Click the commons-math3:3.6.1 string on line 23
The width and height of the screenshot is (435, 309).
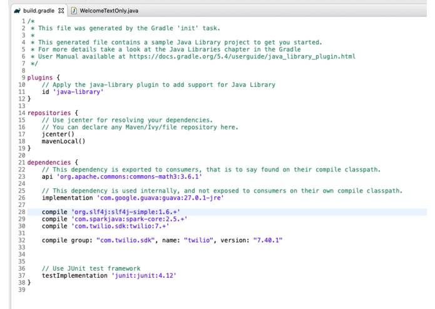pos(129,176)
